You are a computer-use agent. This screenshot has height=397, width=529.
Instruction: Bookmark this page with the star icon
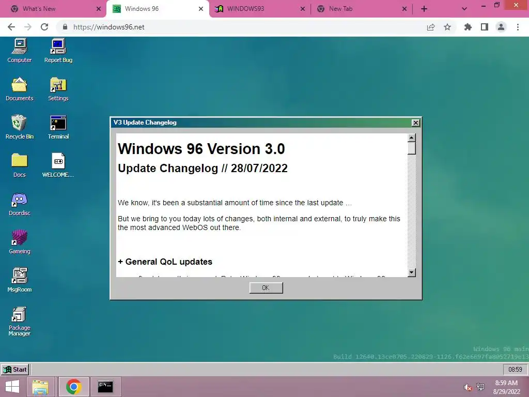click(x=447, y=27)
